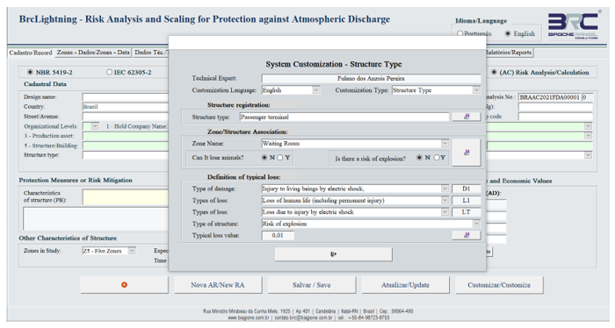Click the 'Protection Measures or Risk Mitigation' label
Image resolution: width=615 pixels, height=328 pixels.
click(76, 180)
